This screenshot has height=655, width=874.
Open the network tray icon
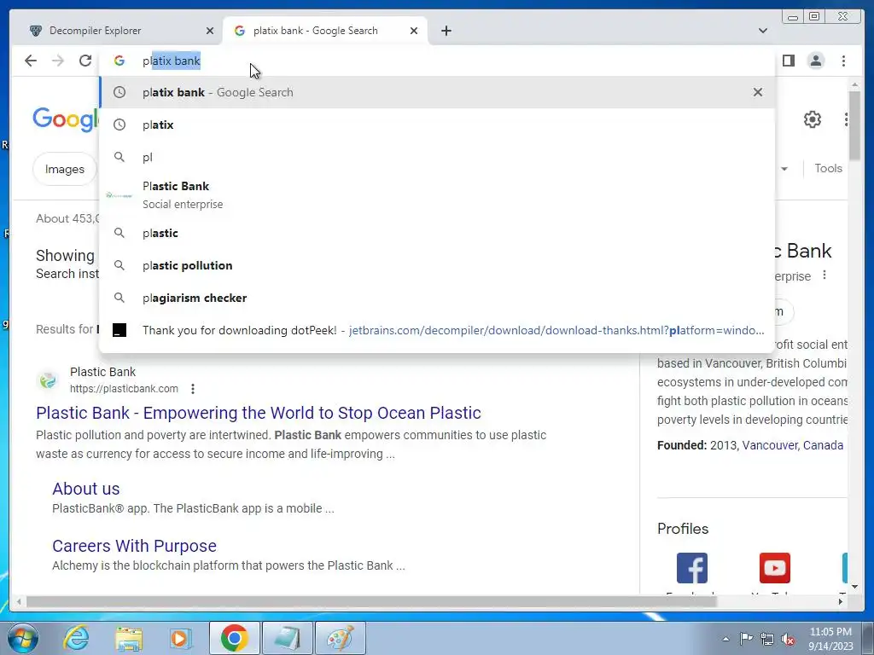pyautogui.click(x=767, y=639)
